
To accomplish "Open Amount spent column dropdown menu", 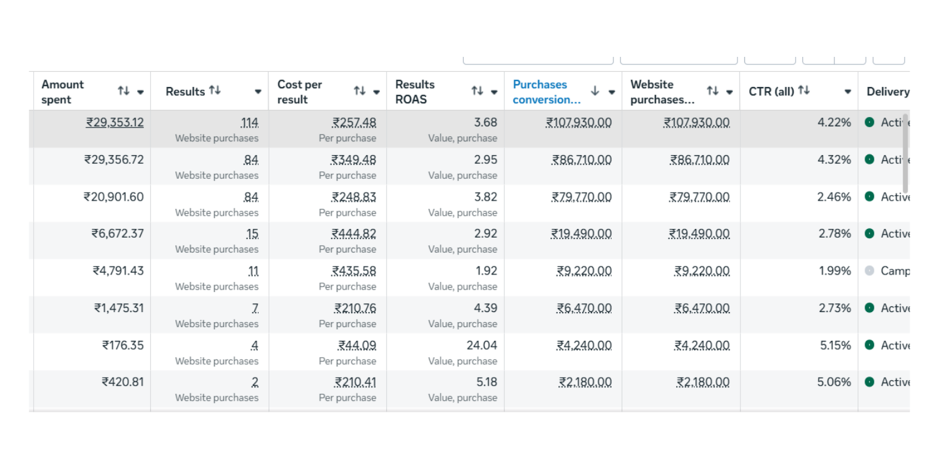I will click(x=140, y=92).
